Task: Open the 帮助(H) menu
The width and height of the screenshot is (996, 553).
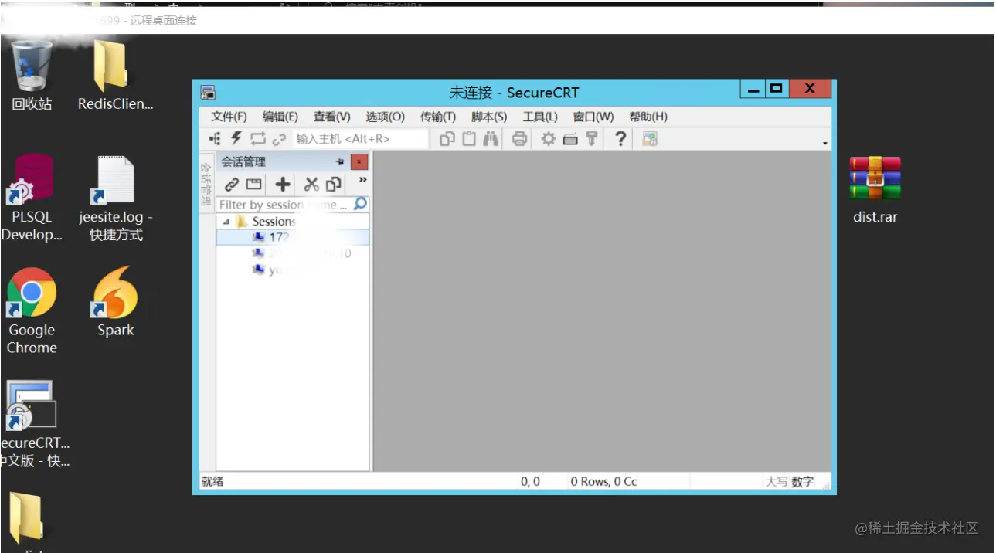Action: [x=648, y=117]
